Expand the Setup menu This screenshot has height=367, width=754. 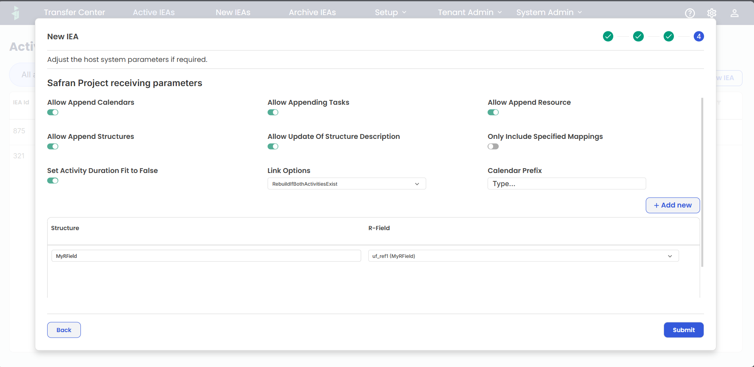pos(390,12)
